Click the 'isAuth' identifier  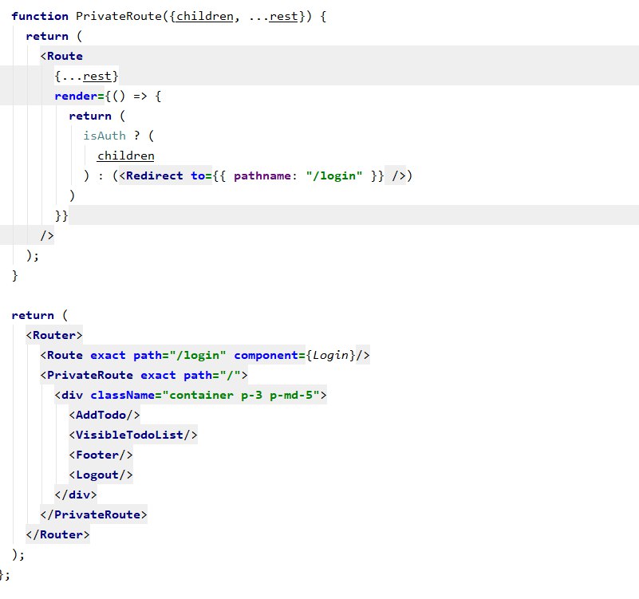pos(105,136)
